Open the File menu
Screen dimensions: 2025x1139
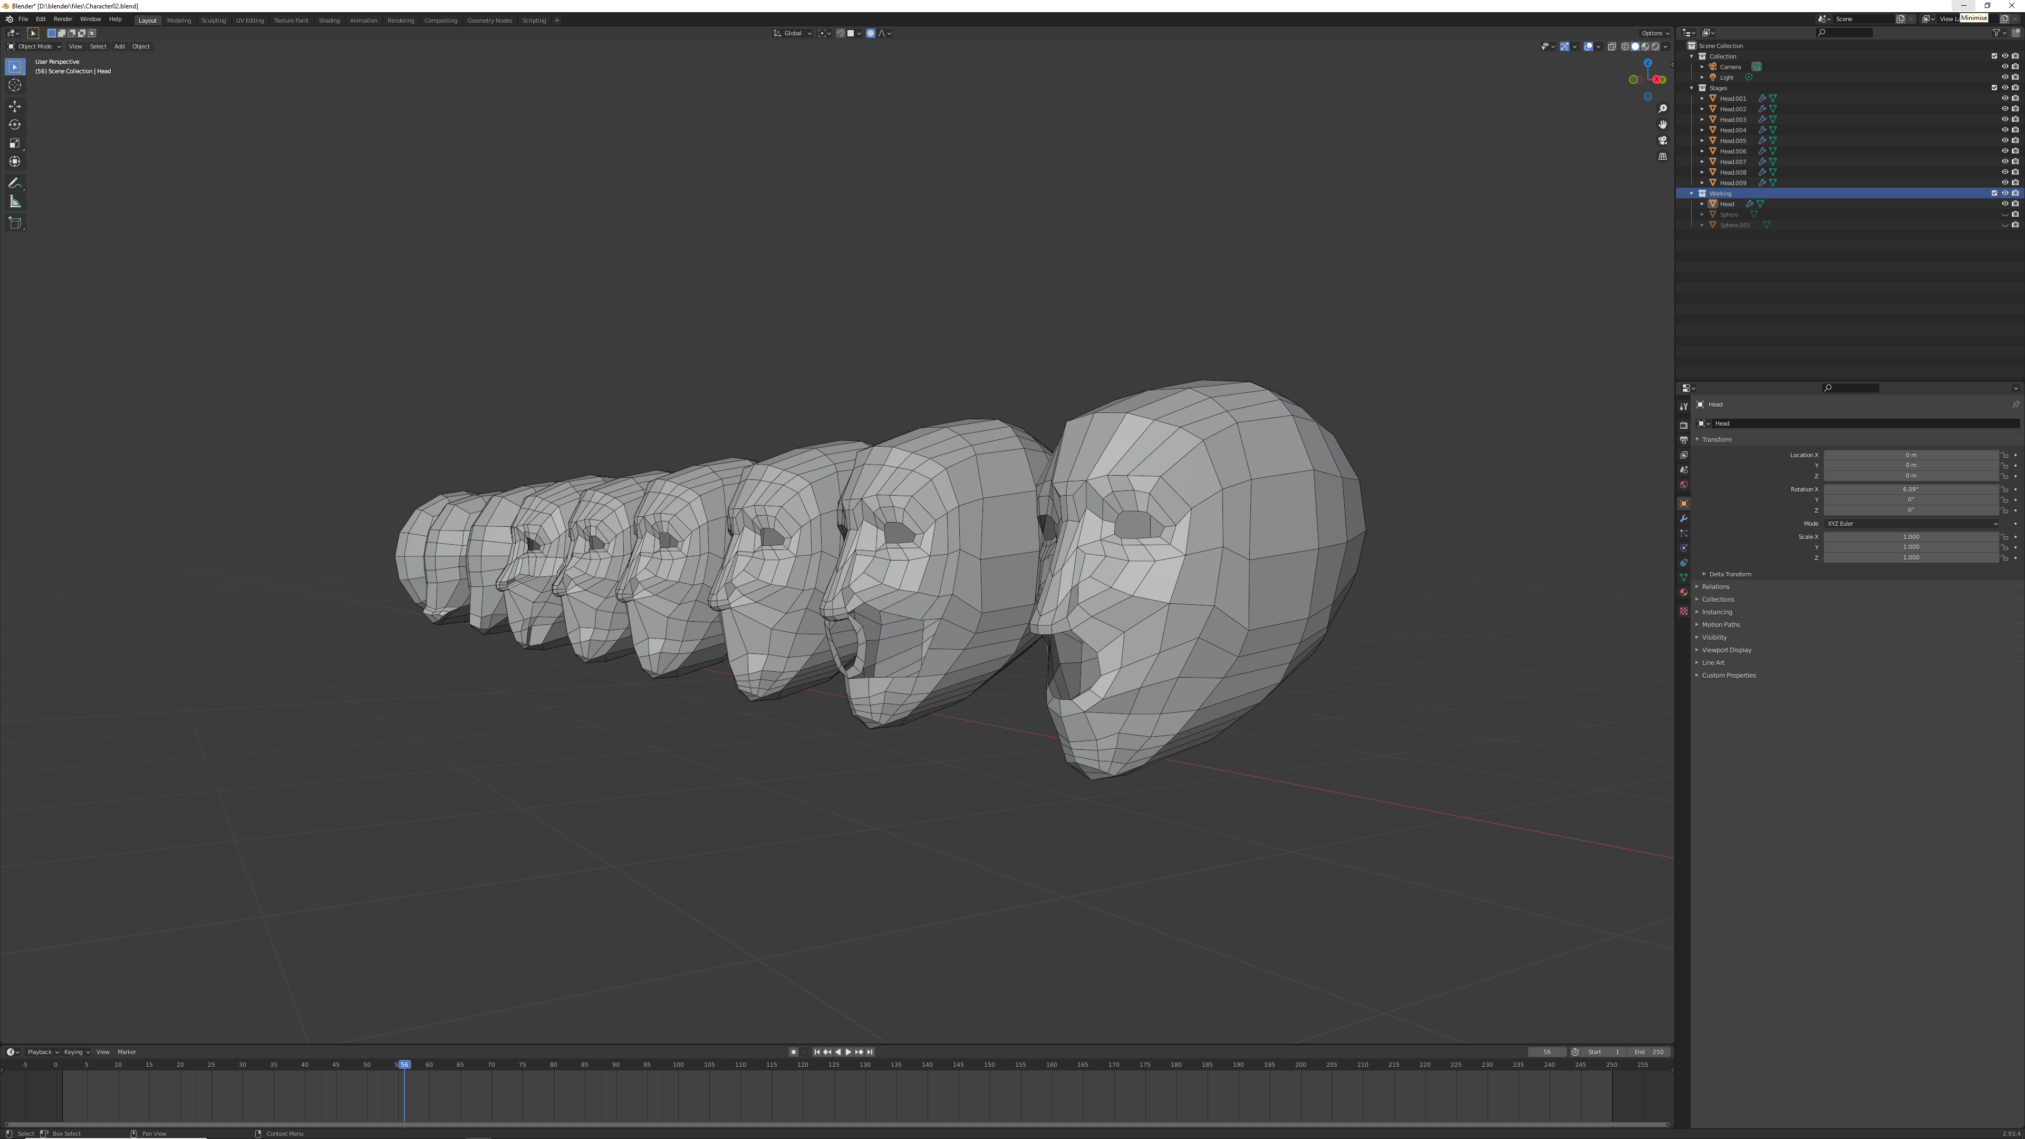pyautogui.click(x=24, y=19)
